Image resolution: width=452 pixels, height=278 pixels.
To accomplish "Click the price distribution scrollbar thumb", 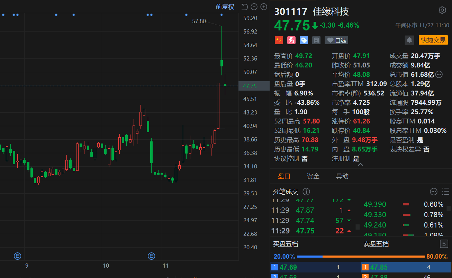I will (x=449, y=208).
